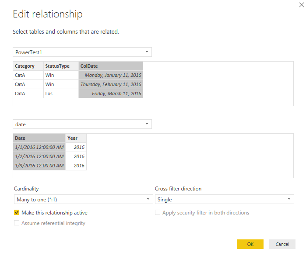Close the Edit relationship dialog
Image resolution: width=306 pixels, height=256 pixels.
(x=301, y=5)
